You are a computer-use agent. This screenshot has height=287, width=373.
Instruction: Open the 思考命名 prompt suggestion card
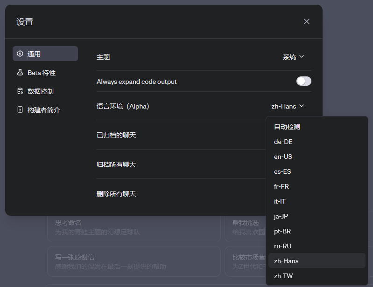(x=134, y=227)
